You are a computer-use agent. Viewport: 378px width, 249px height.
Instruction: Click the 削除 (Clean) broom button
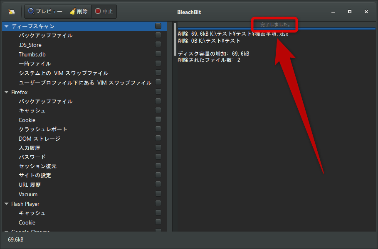pyautogui.click(x=79, y=12)
